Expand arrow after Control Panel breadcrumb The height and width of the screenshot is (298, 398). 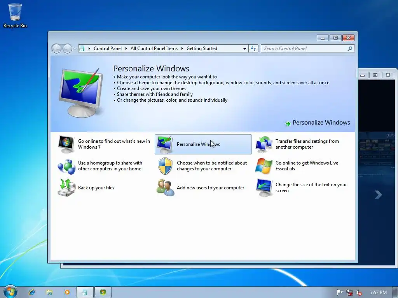tap(126, 49)
